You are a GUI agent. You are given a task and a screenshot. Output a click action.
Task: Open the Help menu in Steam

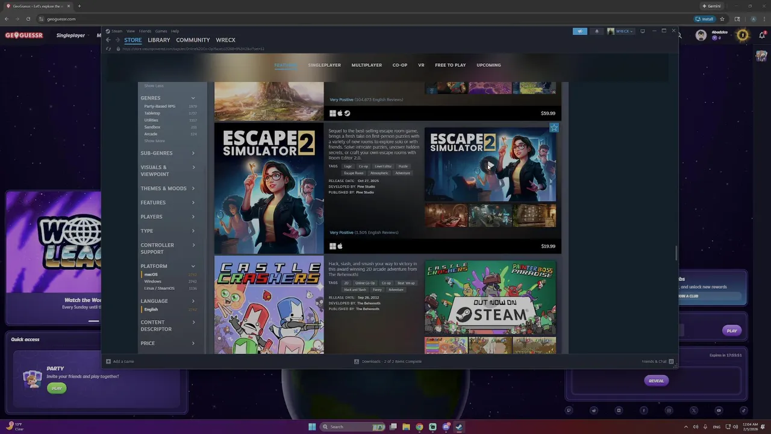click(x=175, y=31)
